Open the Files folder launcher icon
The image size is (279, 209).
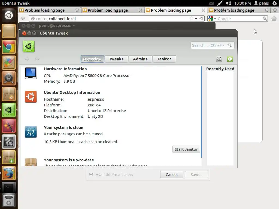click(x=8, y=31)
